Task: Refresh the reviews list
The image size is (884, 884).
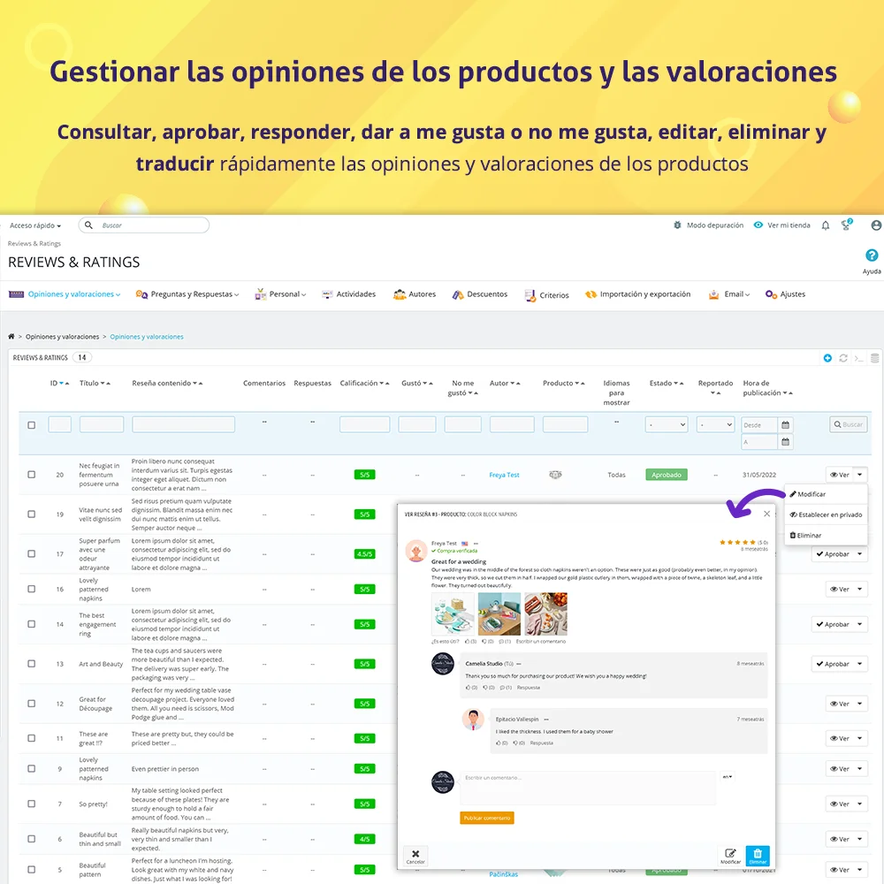Action: coord(842,357)
